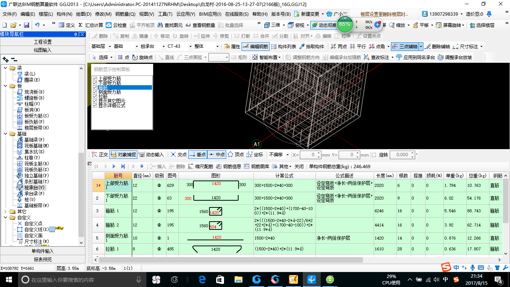Click 旋转点 rotate point tool
The height and width of the screenshot is (287, 510).
(x=142, y=57)
